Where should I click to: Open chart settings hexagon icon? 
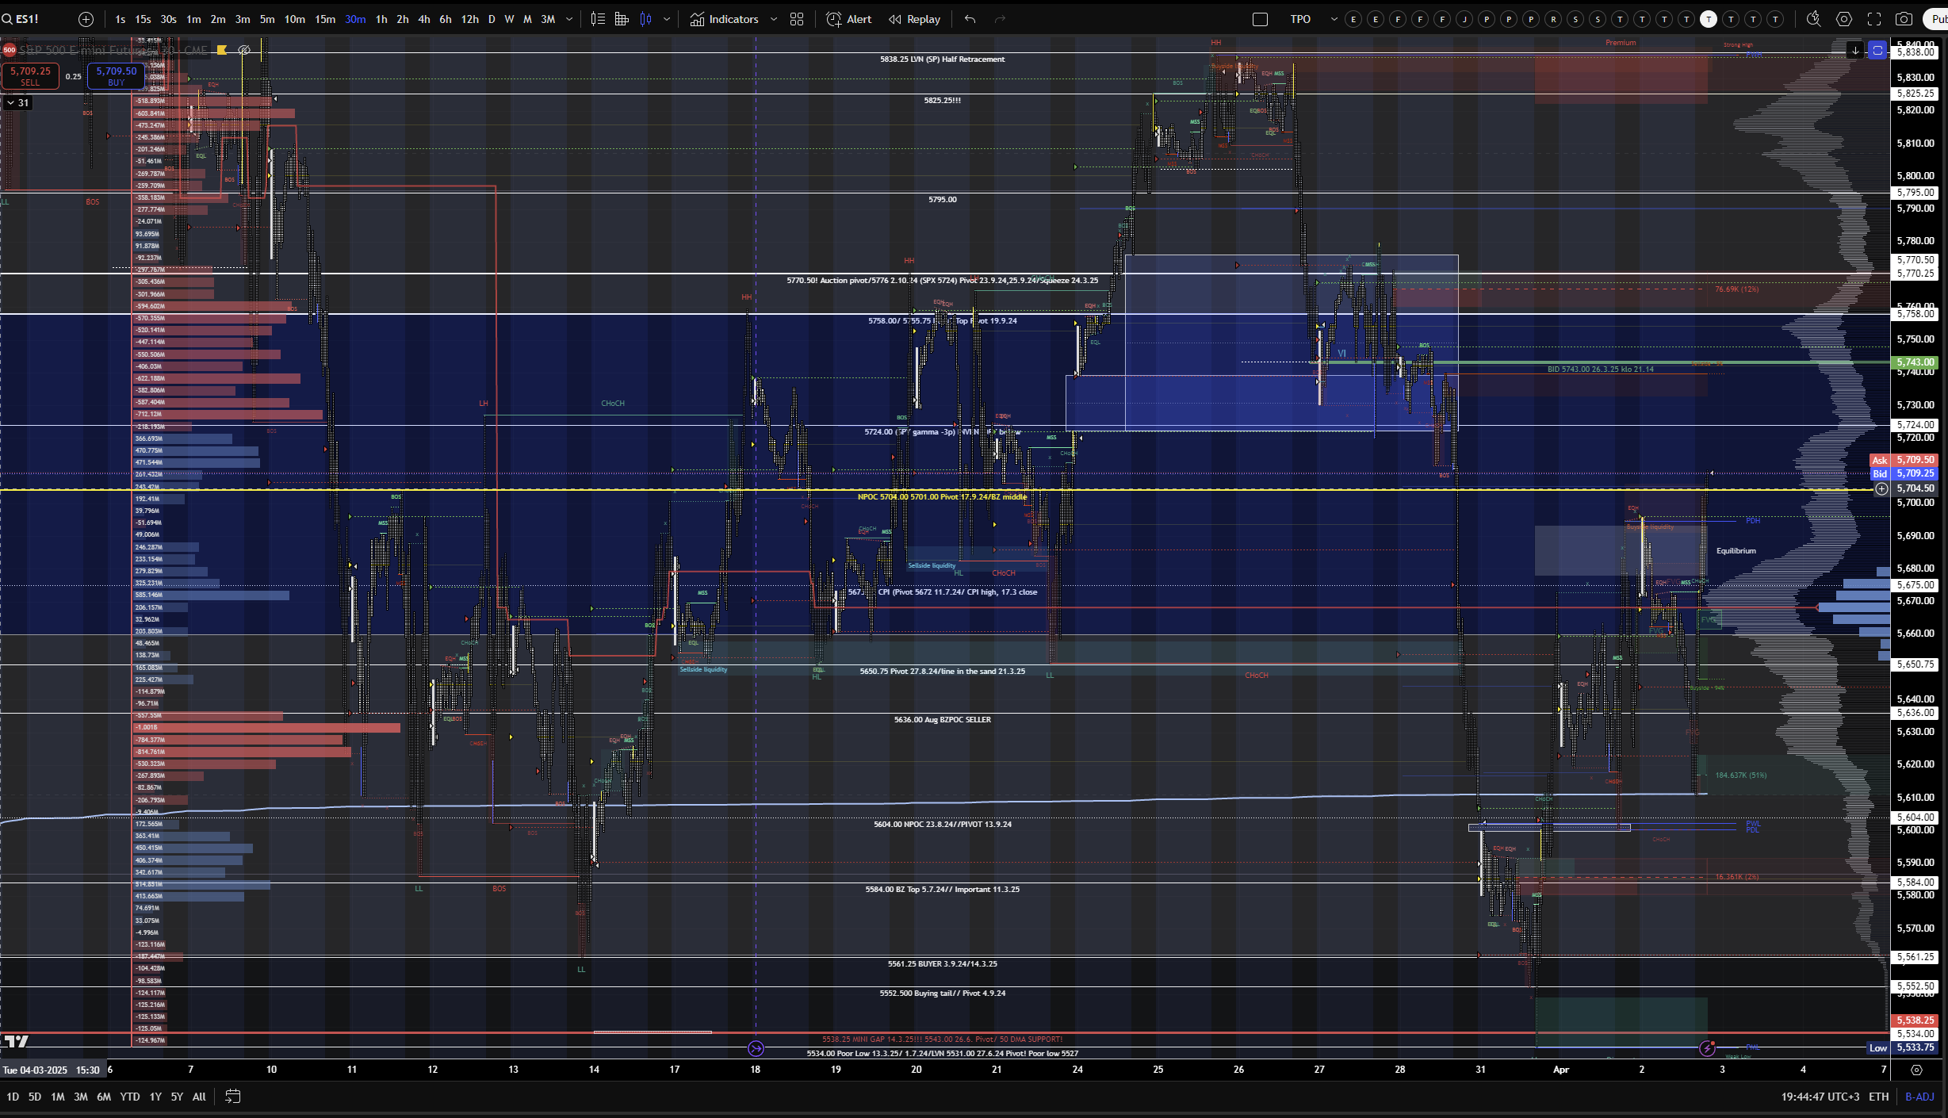coord(1844,19)
